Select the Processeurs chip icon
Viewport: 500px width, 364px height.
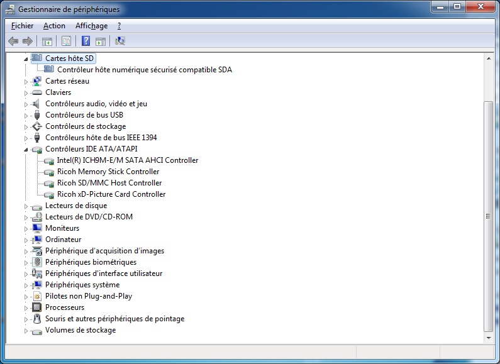click(x=36, y=307)
